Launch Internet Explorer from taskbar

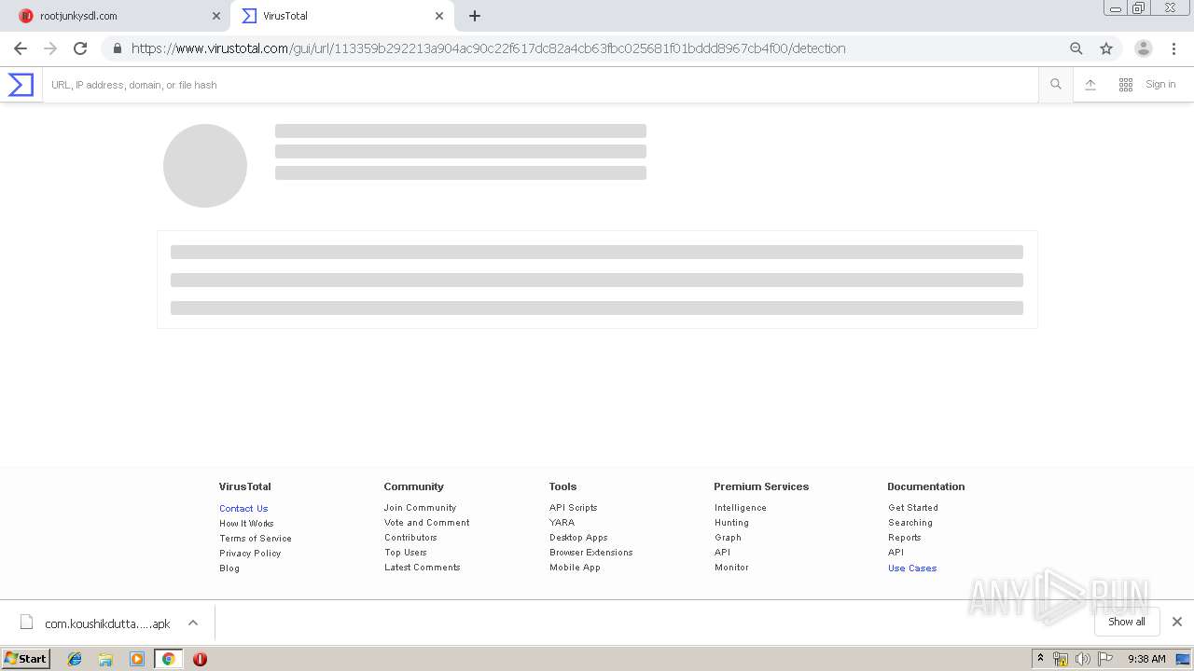click(75, 659)
